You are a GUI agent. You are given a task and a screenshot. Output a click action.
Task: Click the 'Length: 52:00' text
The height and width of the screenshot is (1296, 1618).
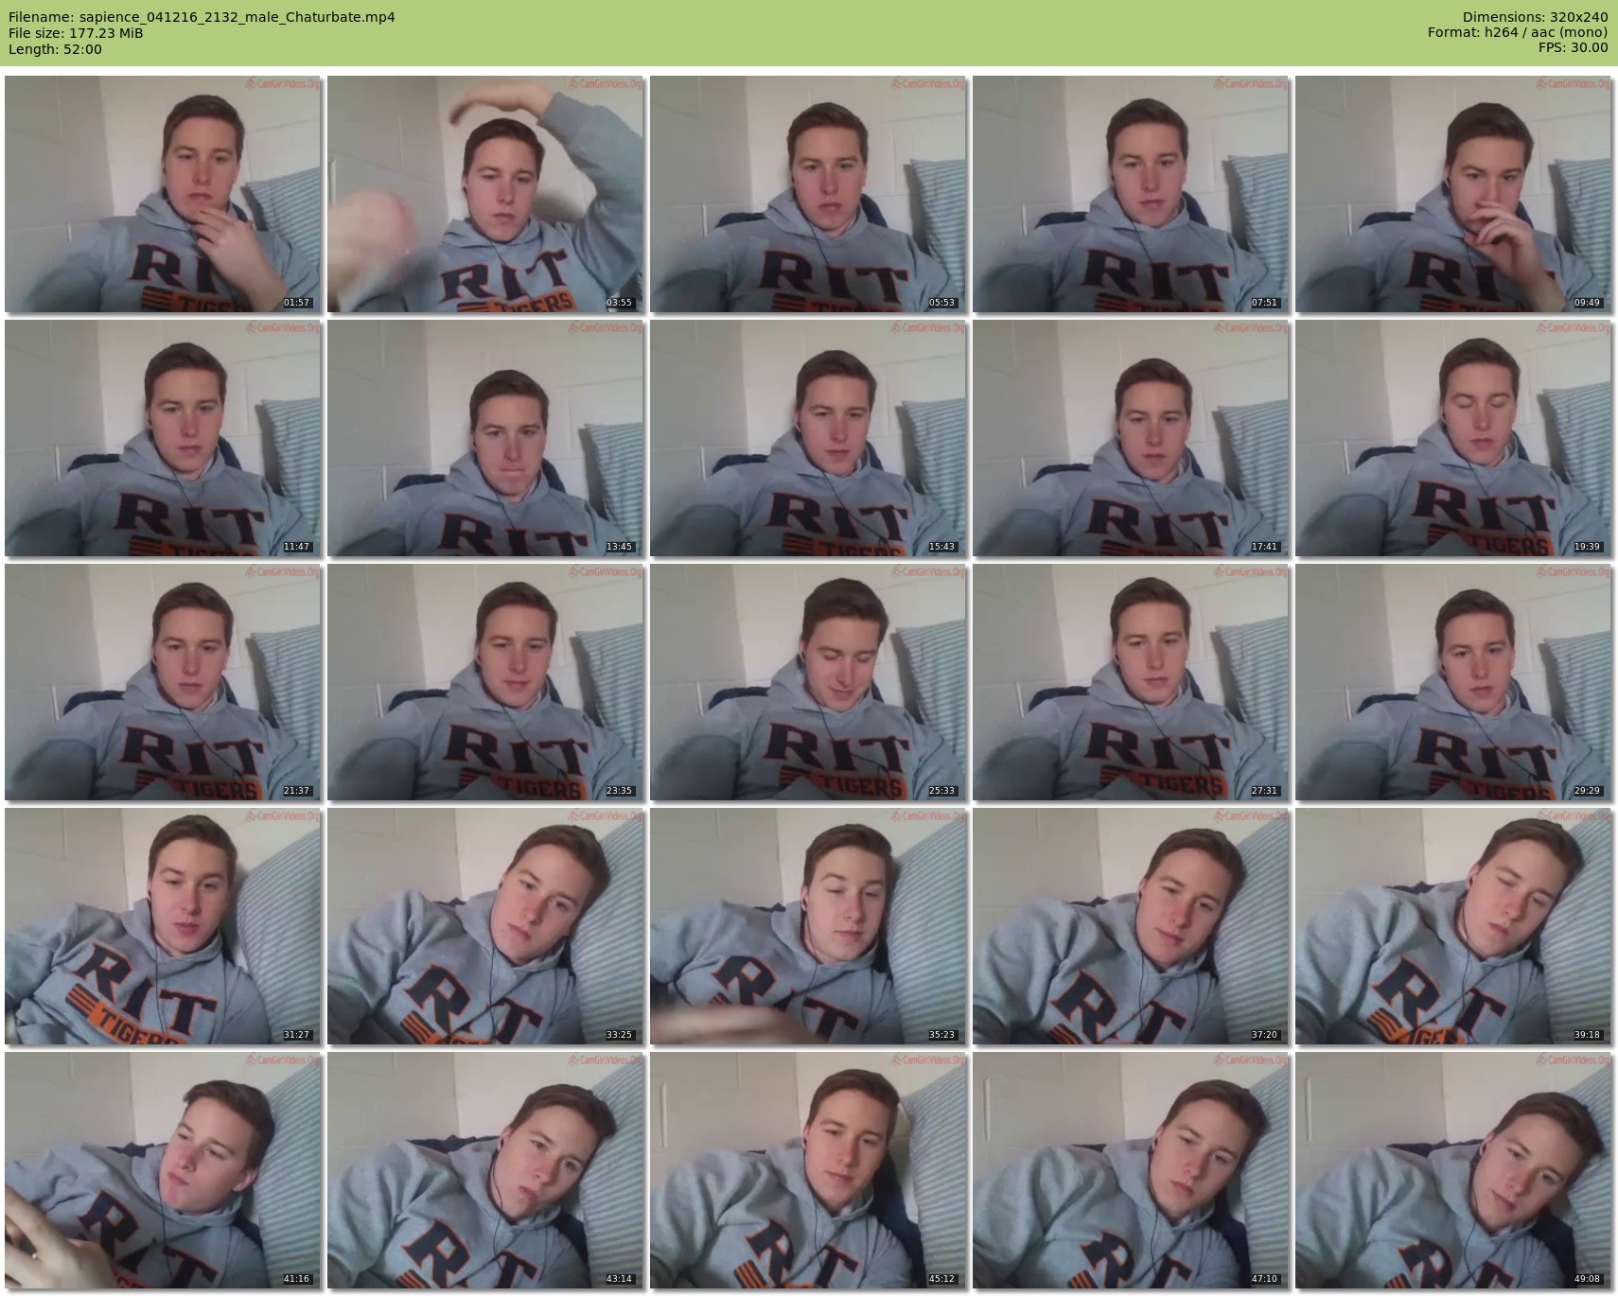[55, 49]
